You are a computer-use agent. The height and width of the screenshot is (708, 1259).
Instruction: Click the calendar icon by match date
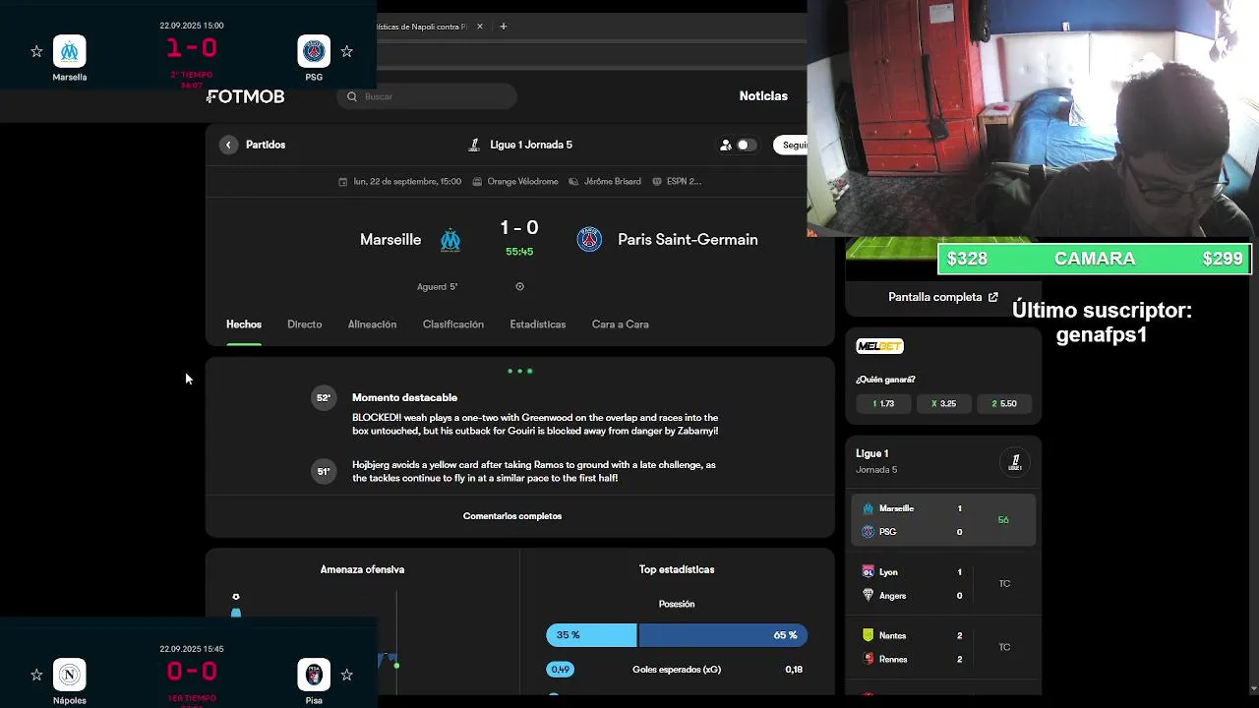[343, 182]
